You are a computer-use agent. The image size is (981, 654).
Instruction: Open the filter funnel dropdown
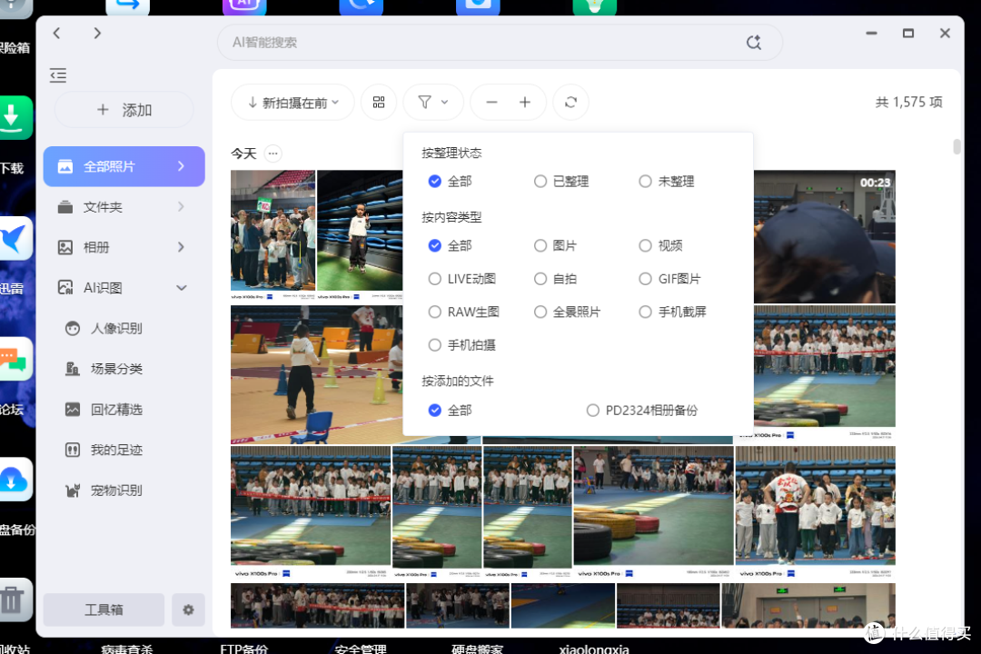[433, 103]
